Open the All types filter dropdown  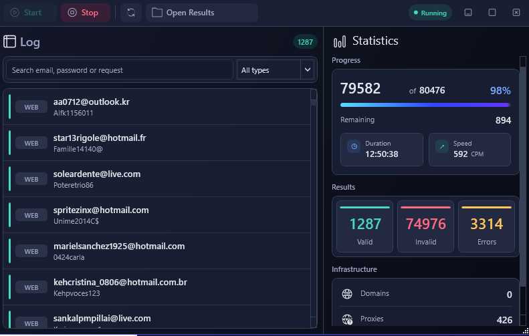point(276,69)
